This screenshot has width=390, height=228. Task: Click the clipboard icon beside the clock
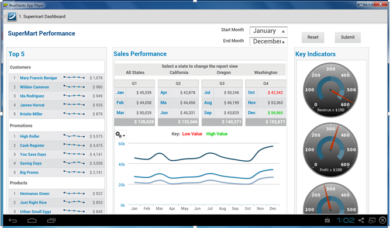click(327, 220)
